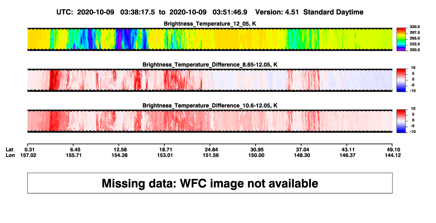Click the 8.65-12.05 difference image strip
The image size is (436, 223).
(x=210, y=80)
